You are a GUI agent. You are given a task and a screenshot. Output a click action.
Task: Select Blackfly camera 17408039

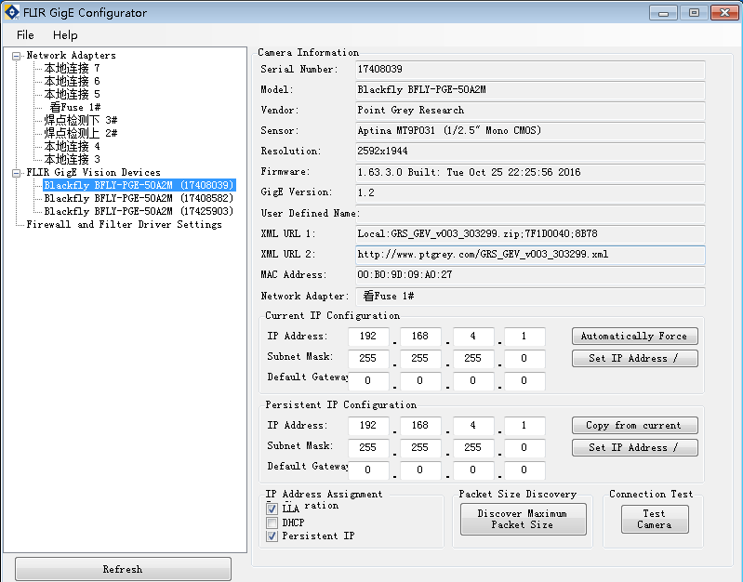point(139,185)
